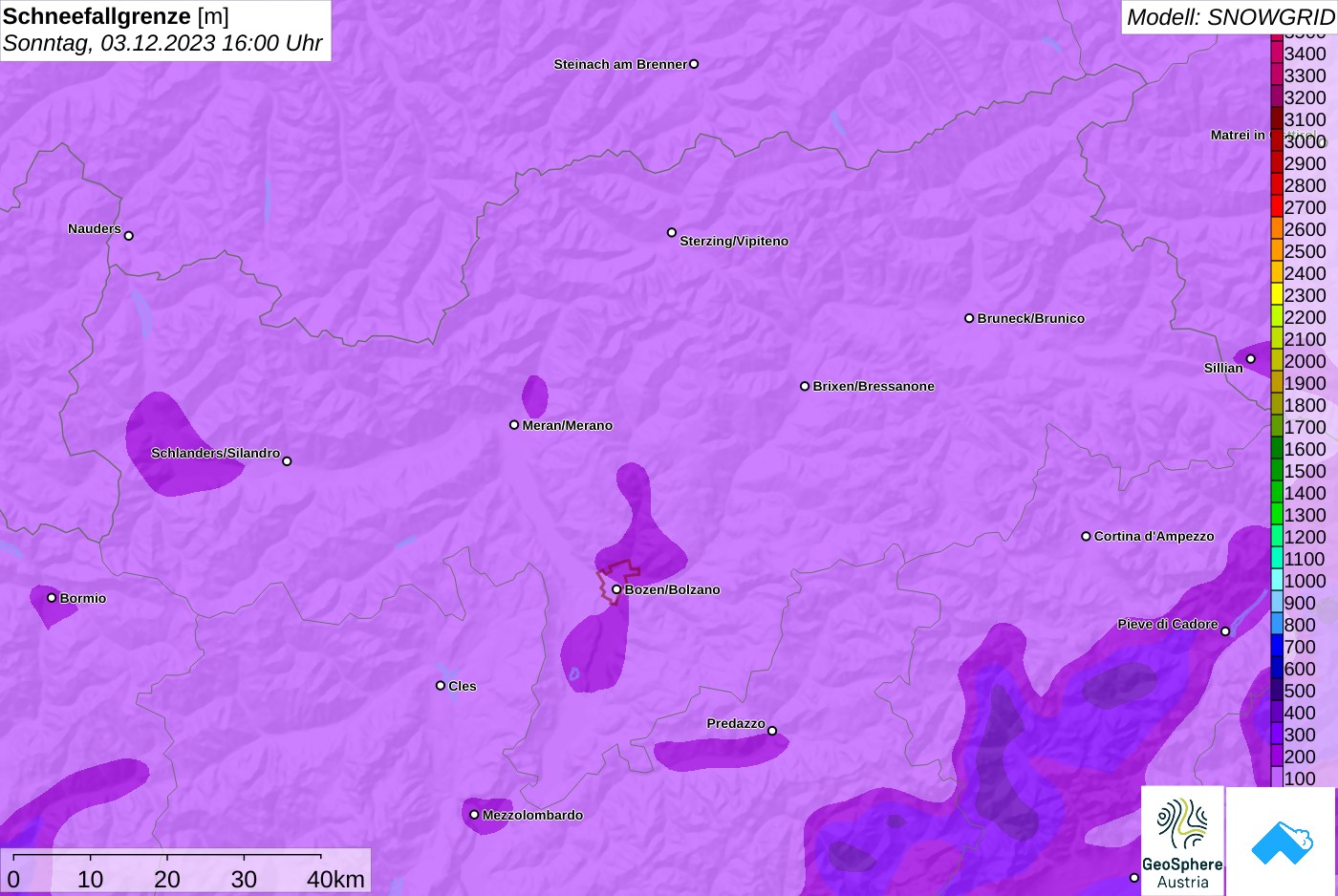Click the blue house cloud logo

pos(1281,841)
